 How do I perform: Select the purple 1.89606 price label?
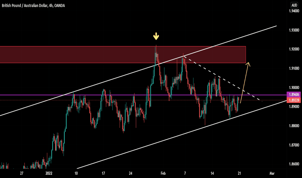pyautogui.click(x=294, y=95)
